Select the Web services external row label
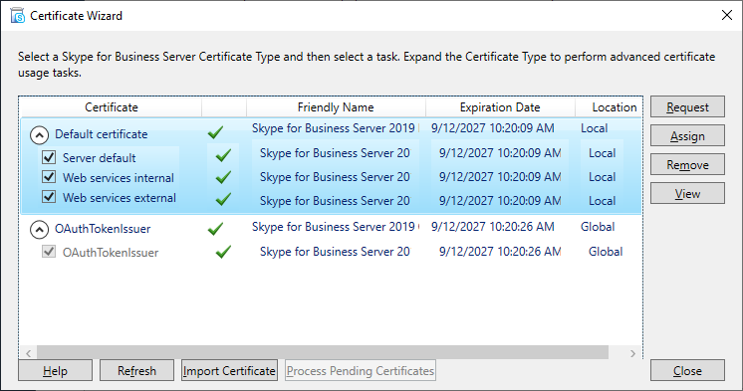The image size is (743, 391). pyautogui.click(x=120, y=197)
